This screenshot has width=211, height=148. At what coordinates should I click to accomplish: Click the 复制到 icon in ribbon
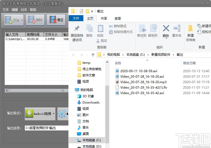pyautogui.click(x=153, y=28)
